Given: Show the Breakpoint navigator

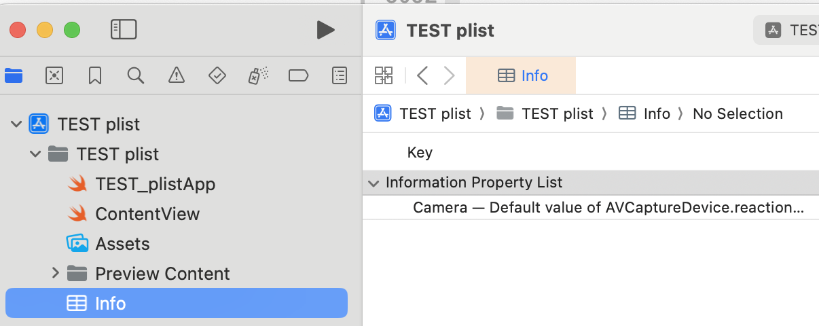Looking at the screenshot, I should tap(299, 75).
